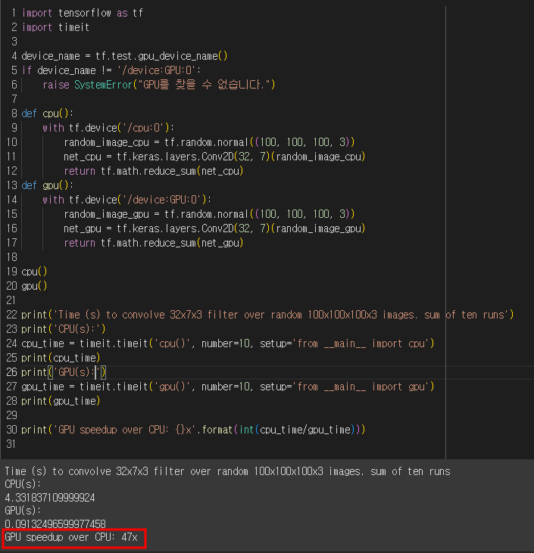Place cursor on 'import tensorflow as tf'
The width and height of the screenshot is (534, 553).
(83, 13)
